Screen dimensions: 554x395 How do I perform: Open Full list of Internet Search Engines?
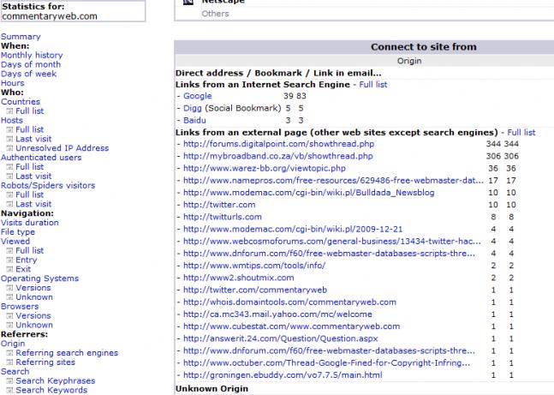tap(373, 85)
